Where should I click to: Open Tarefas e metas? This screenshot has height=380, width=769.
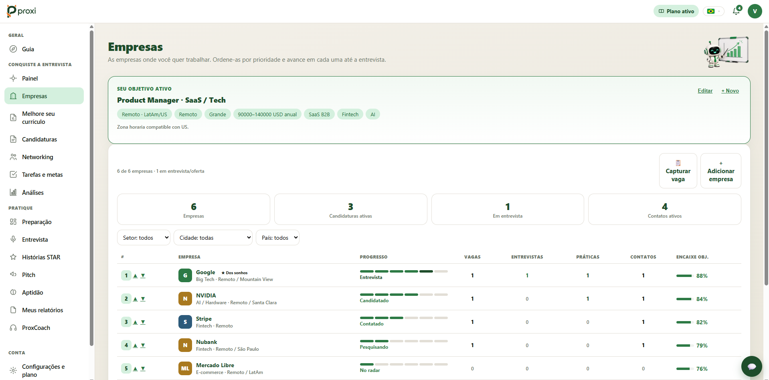(44, 174)
